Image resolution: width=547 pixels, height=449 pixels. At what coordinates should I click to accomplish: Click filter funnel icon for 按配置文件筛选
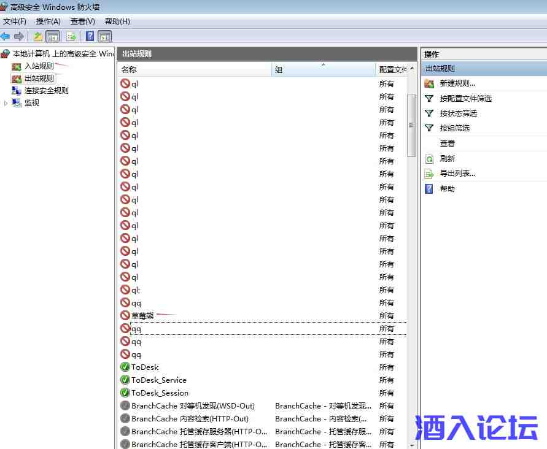click(429, 99)
